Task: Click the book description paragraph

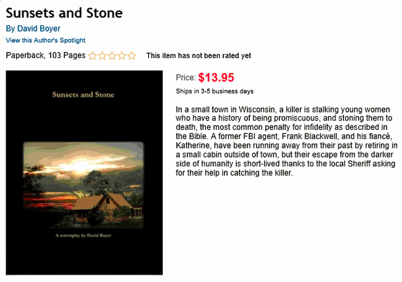Action: click(x=286, y=141)
